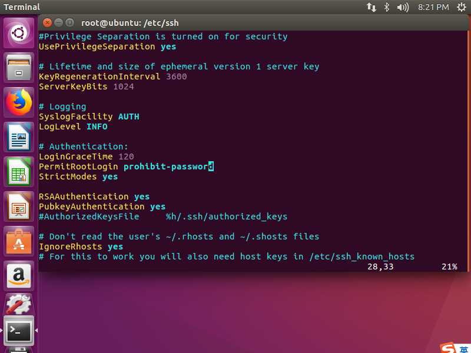Maximize the root@ubuntu terminal window

pyautogui.click(x=69, y=22)
